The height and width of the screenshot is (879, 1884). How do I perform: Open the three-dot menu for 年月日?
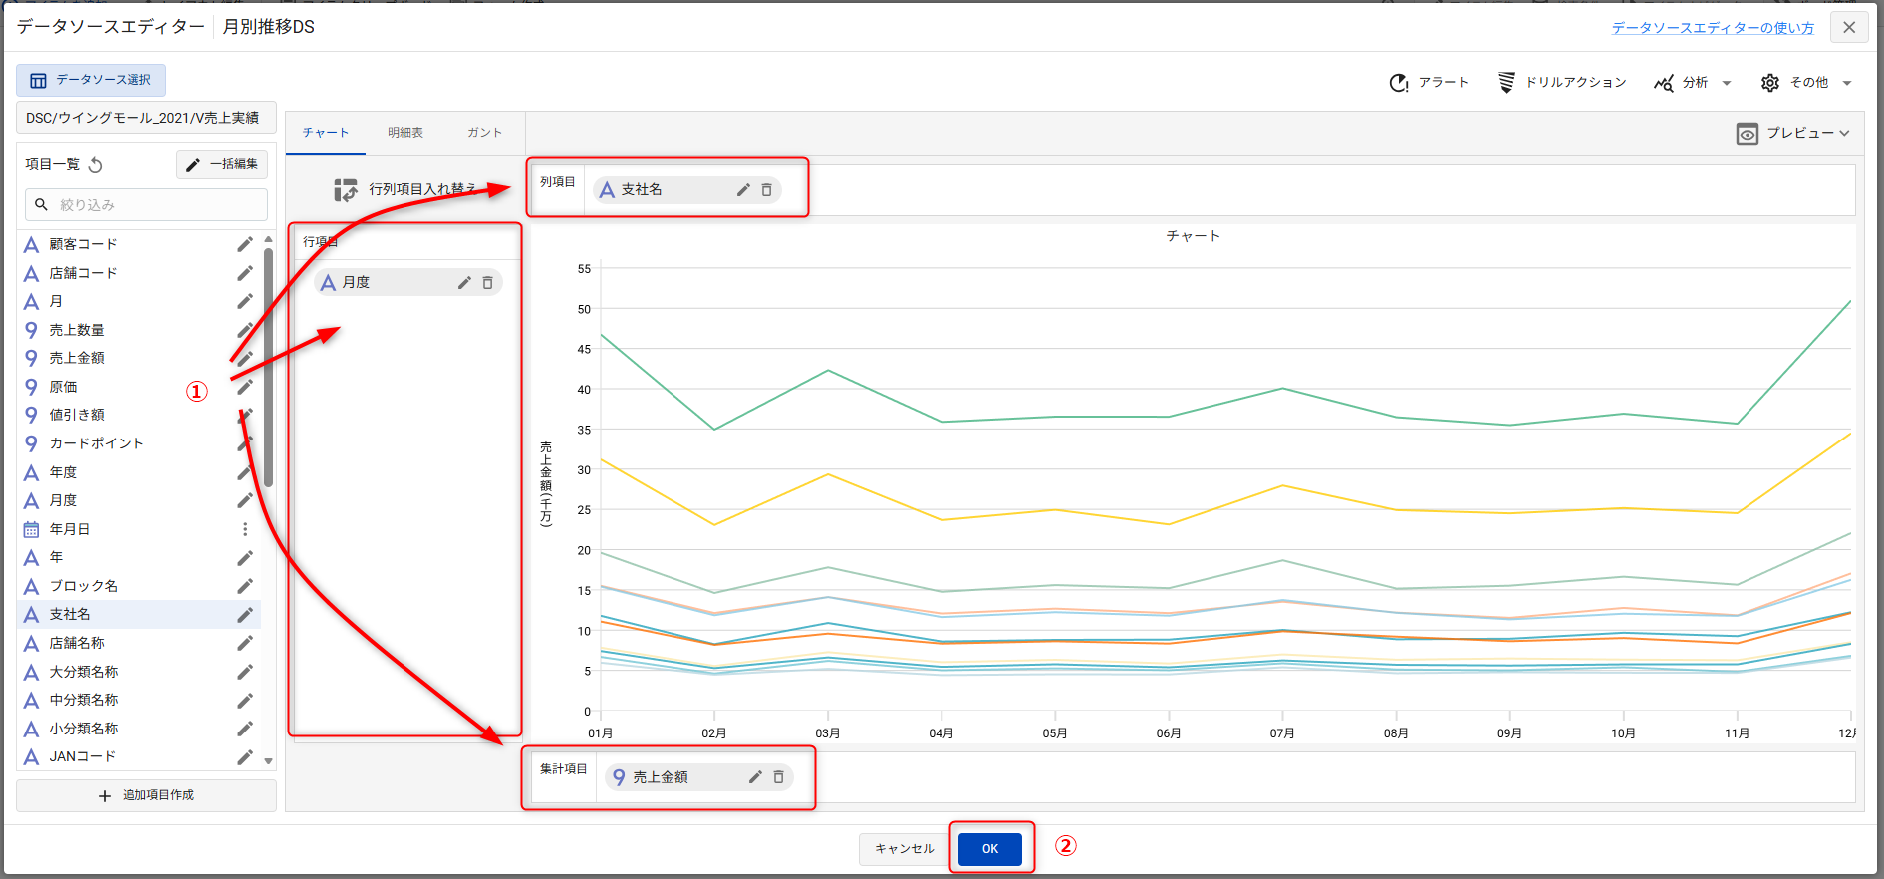245,529
